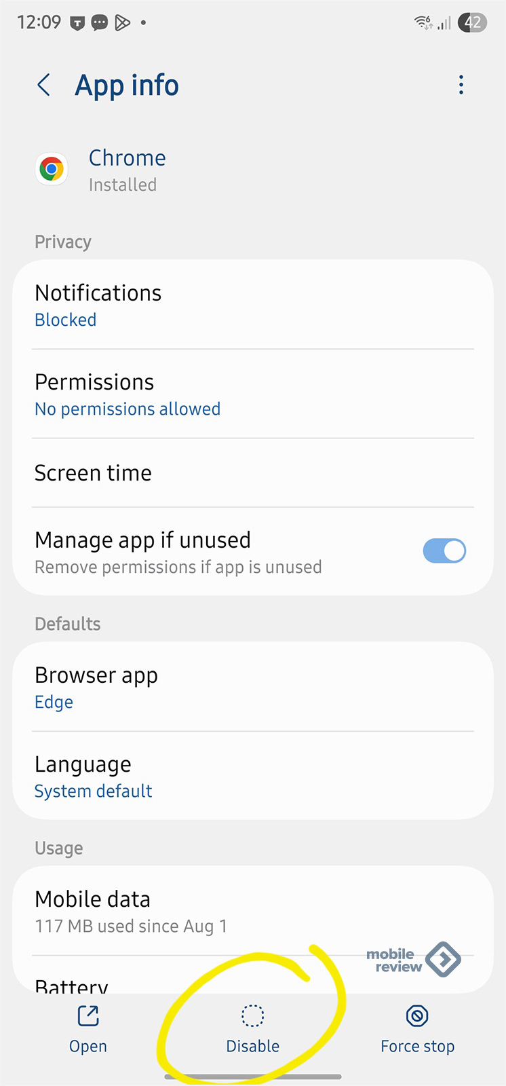Open Language setting
Image resolution: width=506 pixels, height=1086 pixels.
tap(252, 776)
